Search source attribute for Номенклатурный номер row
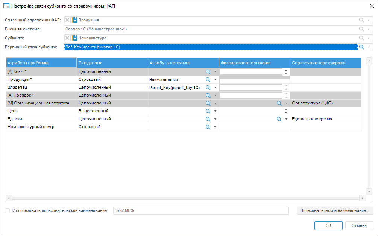This screenshot has width=378, height=236. [208, 127]
